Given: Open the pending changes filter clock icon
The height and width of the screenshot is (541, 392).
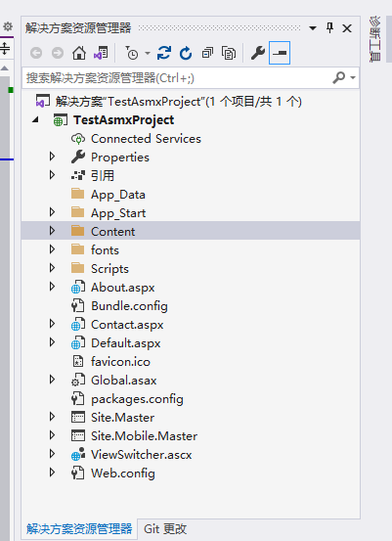Looking at the screenshot, I should 131,53.
